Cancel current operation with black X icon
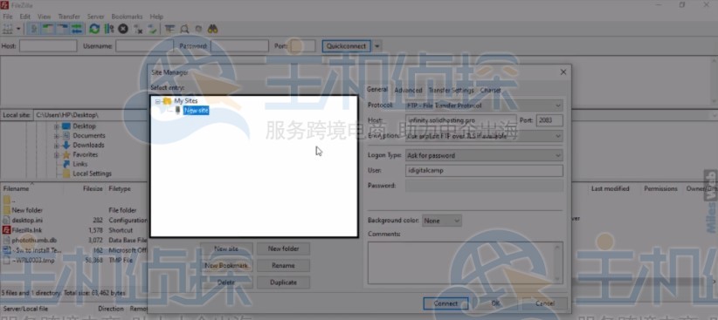This screenshot has width=718, height=320. click(123, 29)
